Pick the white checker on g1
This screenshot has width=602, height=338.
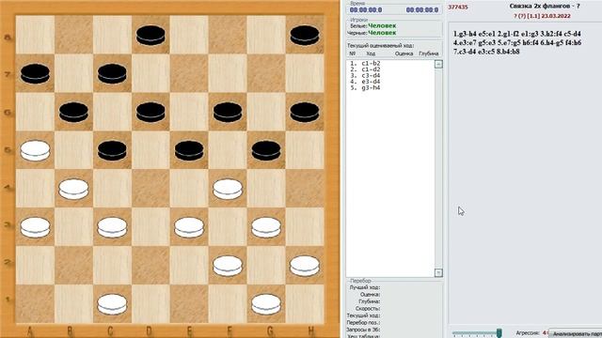[266, 304]
